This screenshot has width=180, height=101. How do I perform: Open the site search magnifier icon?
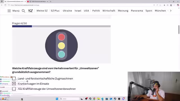pos(23,11)
